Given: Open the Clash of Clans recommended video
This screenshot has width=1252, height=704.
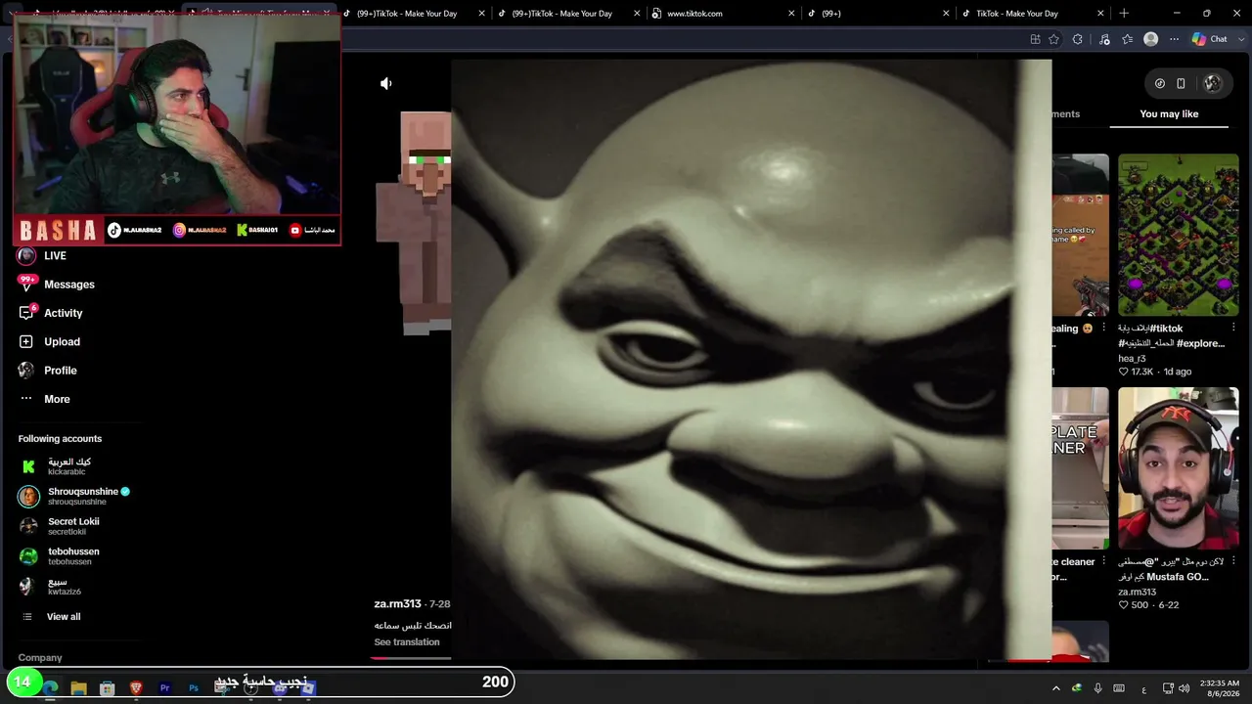Looking at the screenshot, I should click(1178, 235).
